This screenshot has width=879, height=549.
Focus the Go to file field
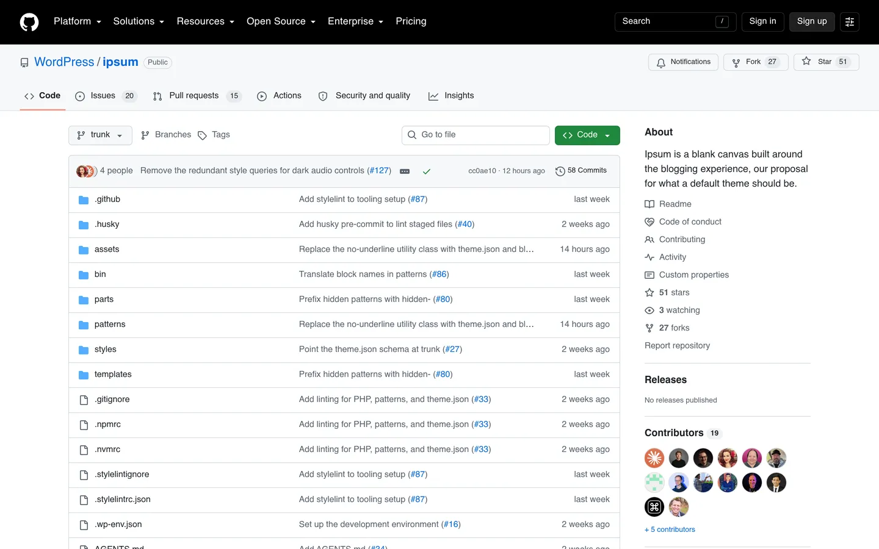tap(476, 135)
